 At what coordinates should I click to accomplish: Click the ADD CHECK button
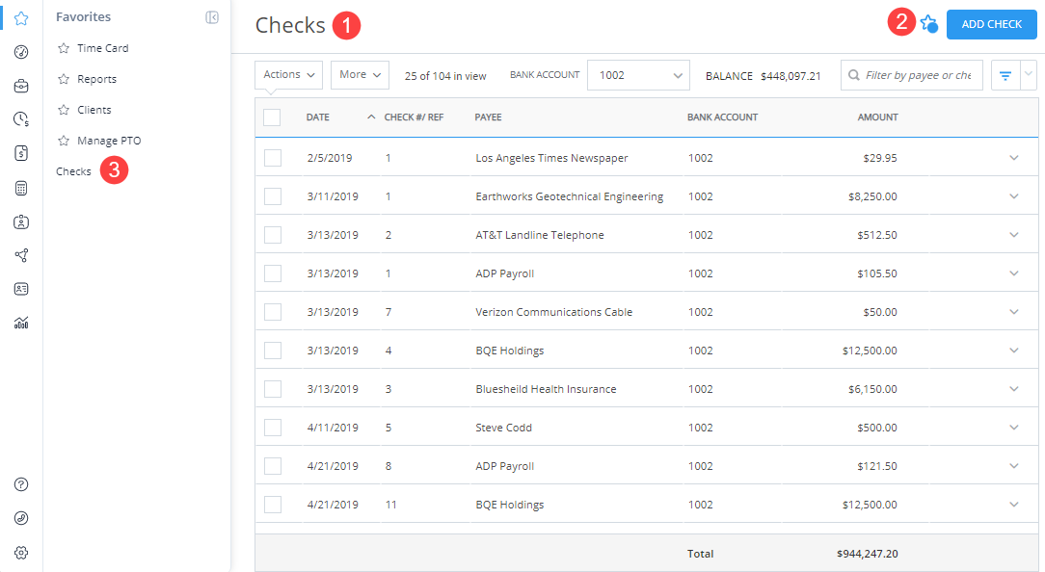tap(992, 24)
